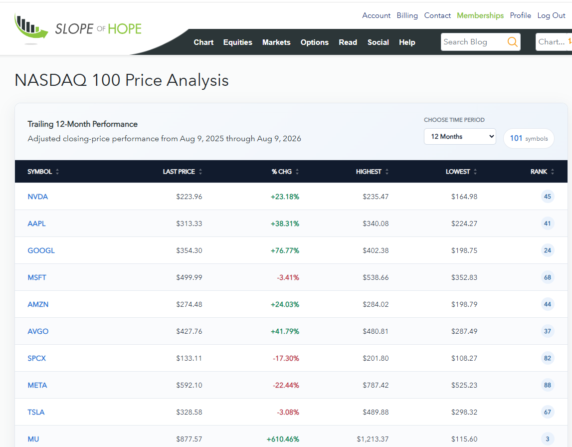Image resolution: width=572 pixels, height=447 pixels.
Task: Open the Markets navigation menu
Action: point(276,42)
